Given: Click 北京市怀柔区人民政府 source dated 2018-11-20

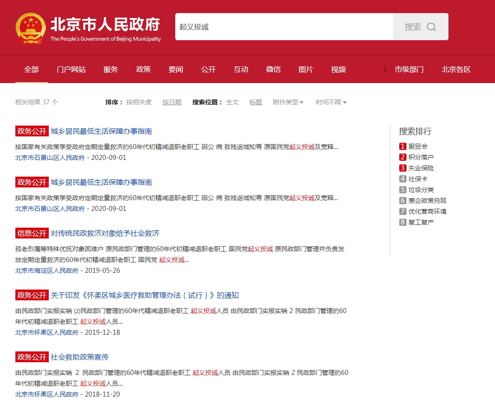Looking at the screenshot, I should [47, 394].
